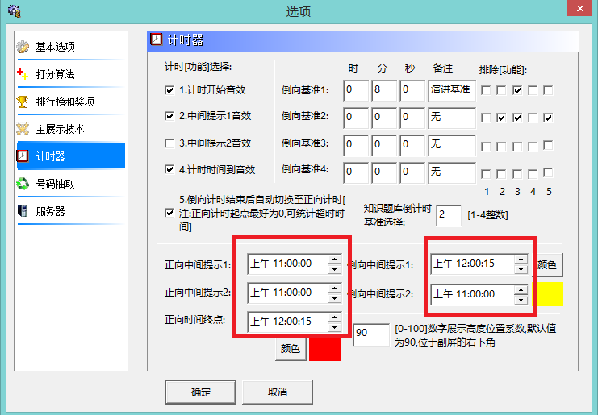Image resolution: width=598 pixels, height=415 pixels.
Task: Increase 正向时间终点 time with up arrow
Action: click(334, 317)
